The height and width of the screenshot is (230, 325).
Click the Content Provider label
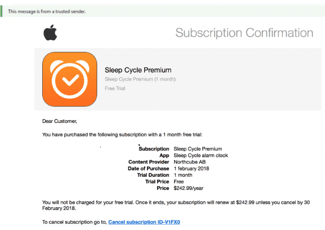tap(149, 162)
